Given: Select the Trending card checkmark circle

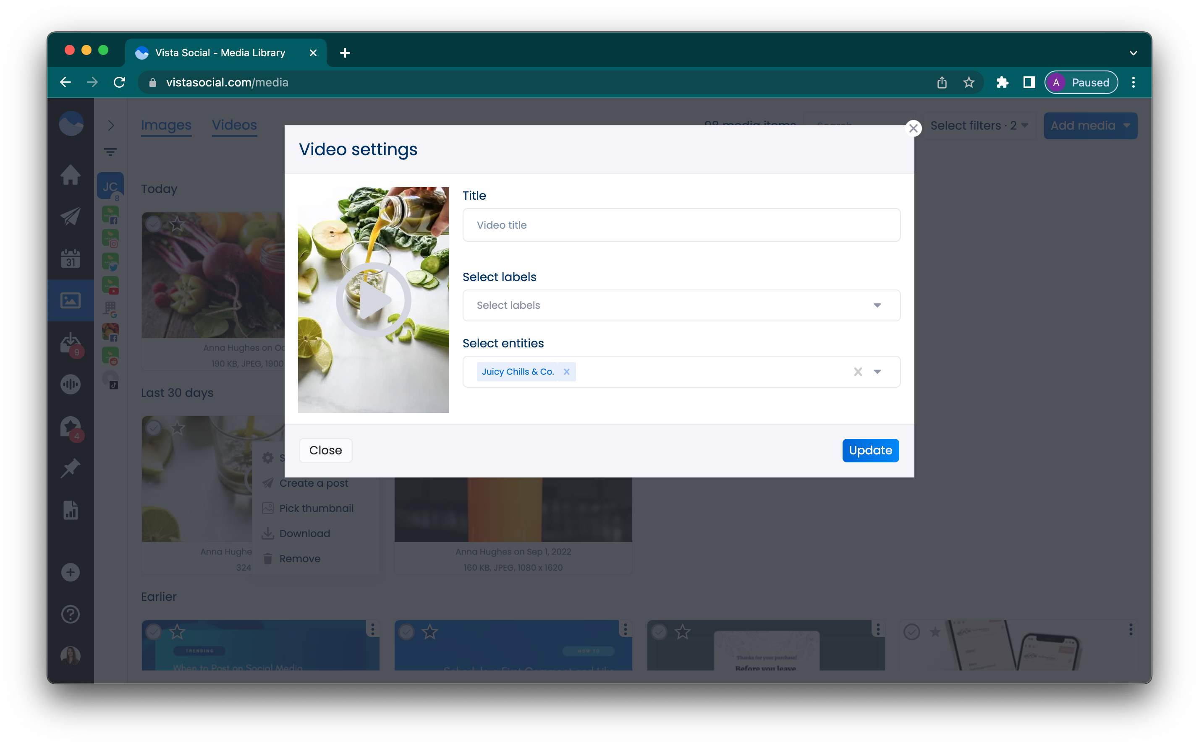Looking at the screenshot, I should 154,631.
